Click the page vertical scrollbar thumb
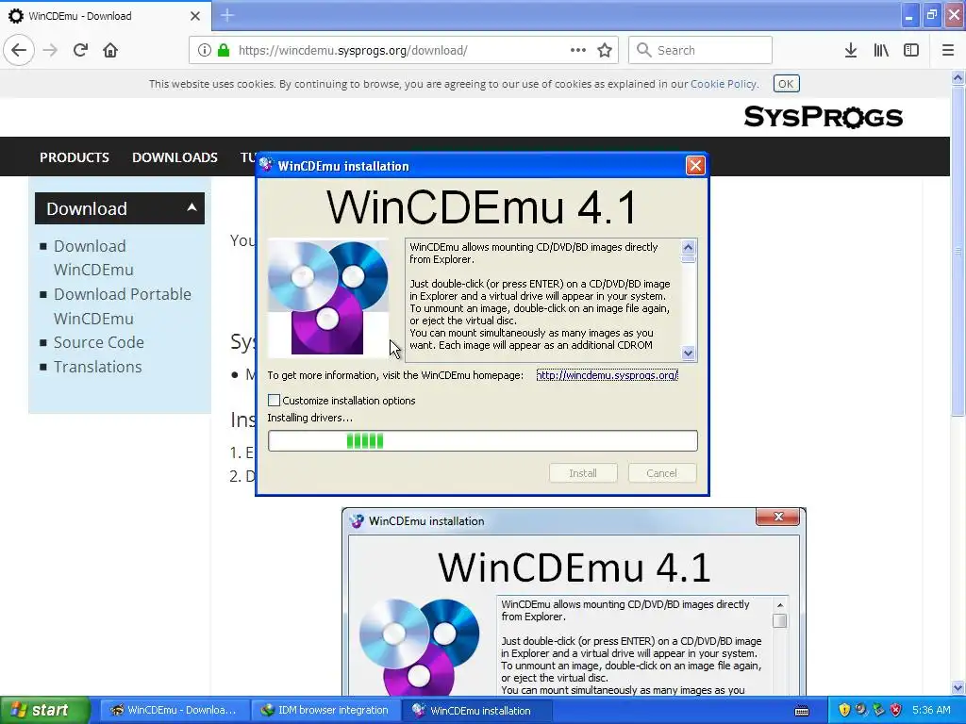Viewport: 966px width, 724px height. [x=958, y=251]
